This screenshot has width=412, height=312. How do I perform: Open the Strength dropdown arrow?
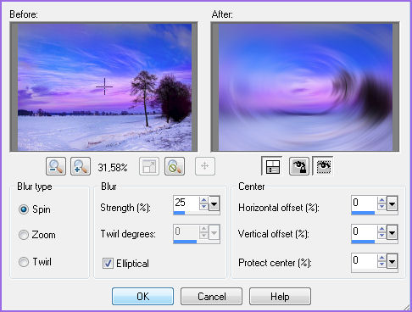[x=214, y=203]
